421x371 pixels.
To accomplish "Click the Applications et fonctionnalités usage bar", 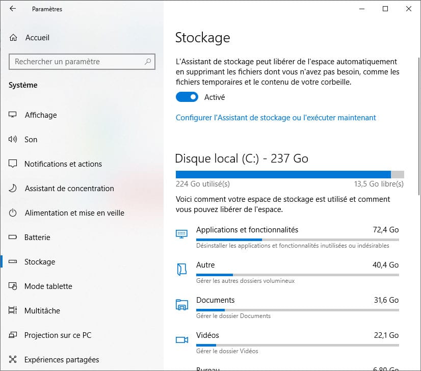I will (x=298, y=240).
